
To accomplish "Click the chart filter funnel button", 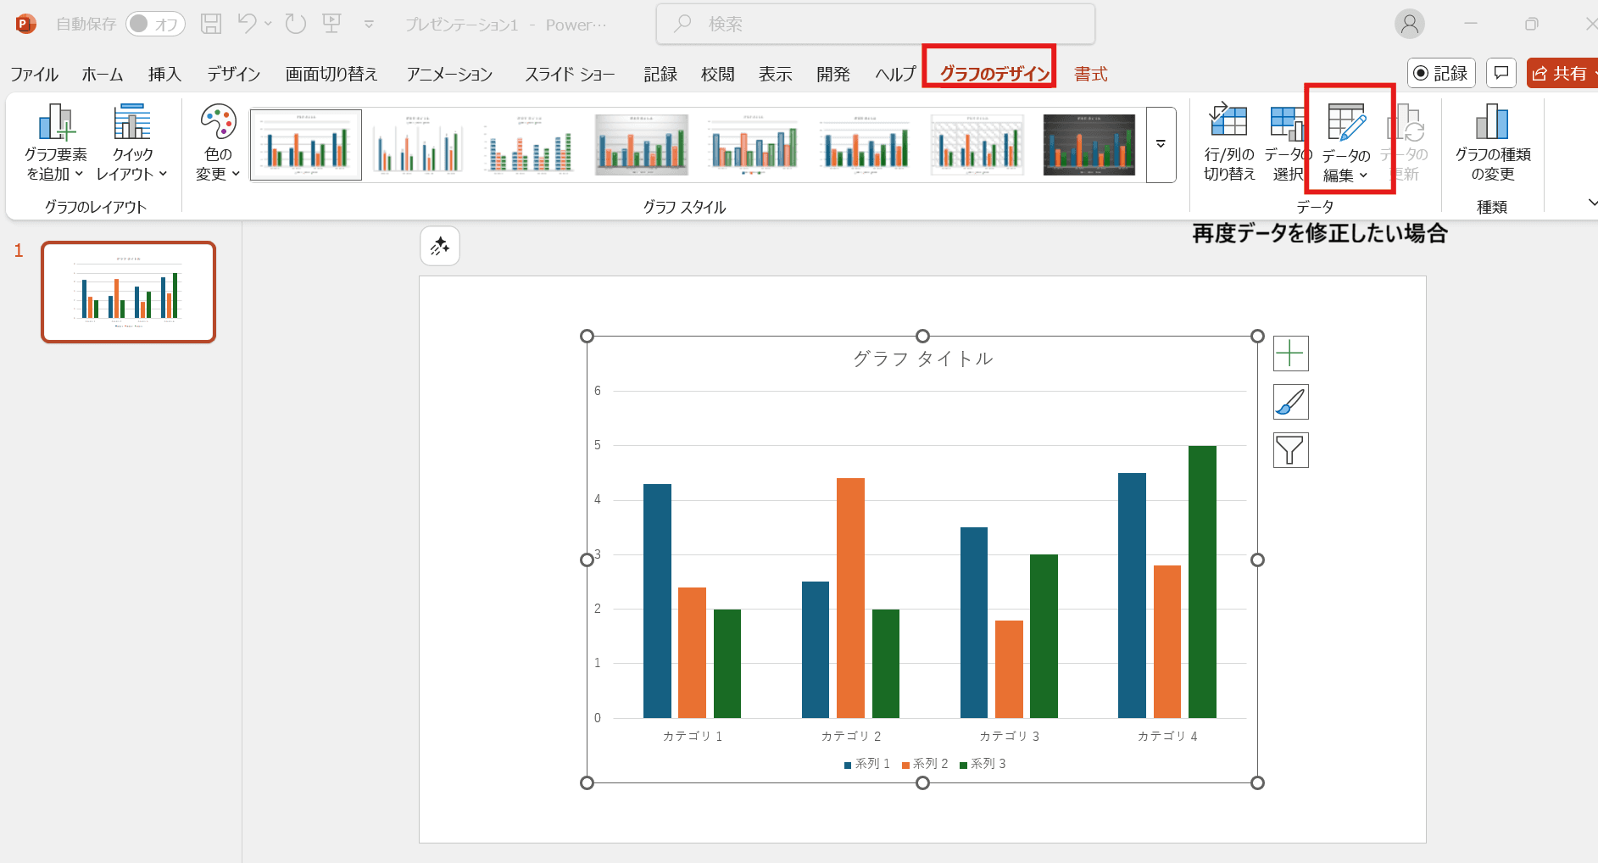I will pyautogui.click(x=1290, y=450).
